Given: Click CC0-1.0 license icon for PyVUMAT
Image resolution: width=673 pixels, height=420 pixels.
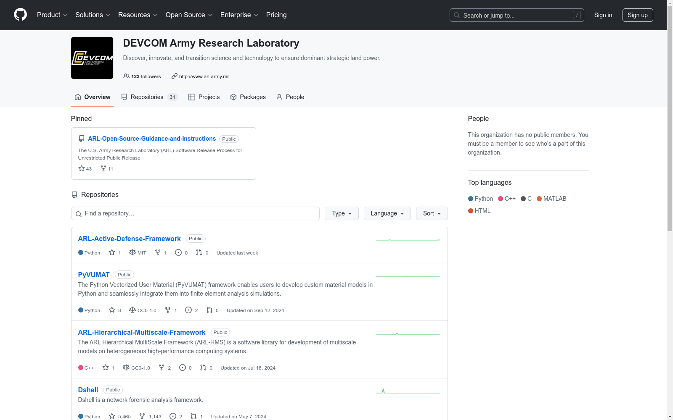Looking at the screenshot, I should (132, 310).
